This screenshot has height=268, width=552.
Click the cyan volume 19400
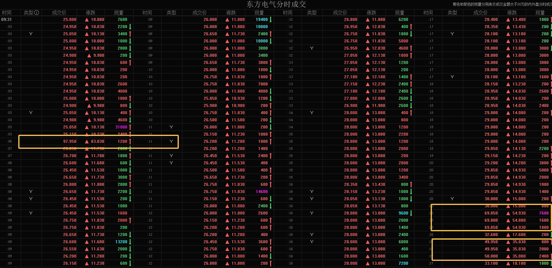(262, 19)
